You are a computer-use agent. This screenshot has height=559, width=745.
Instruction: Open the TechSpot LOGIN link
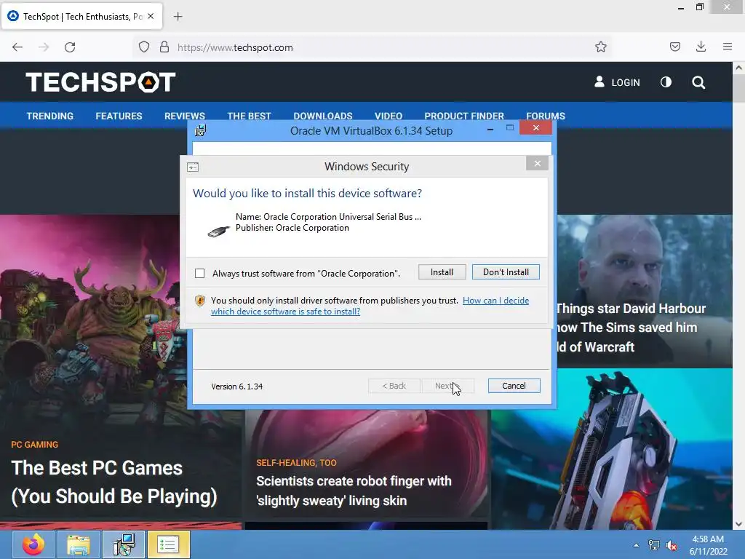point(617,82)
